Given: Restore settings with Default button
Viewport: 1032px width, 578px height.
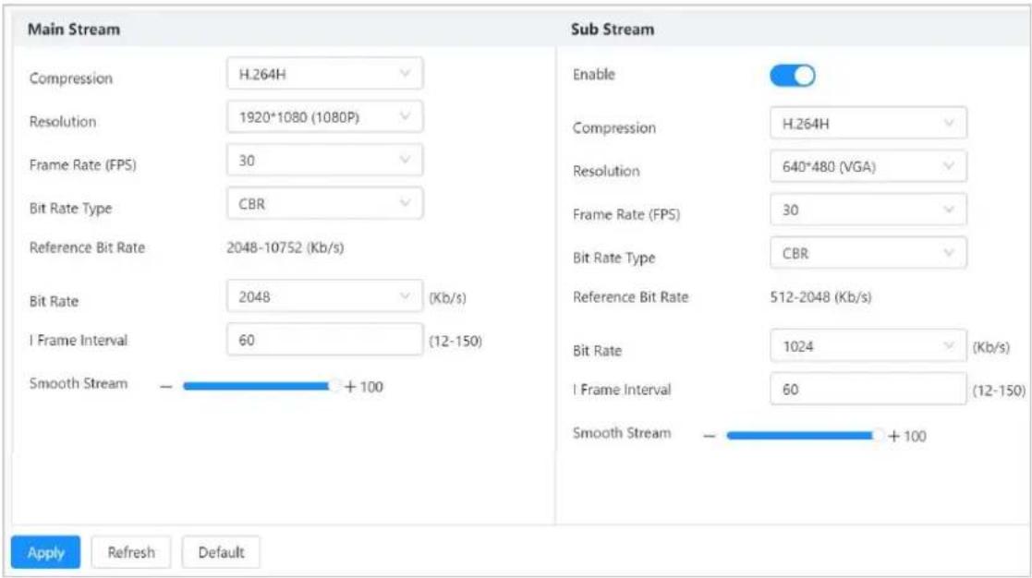Looking at the screenshot, I should pos(221,552).
